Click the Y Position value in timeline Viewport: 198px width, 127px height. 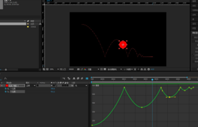(x=53, y=92)
